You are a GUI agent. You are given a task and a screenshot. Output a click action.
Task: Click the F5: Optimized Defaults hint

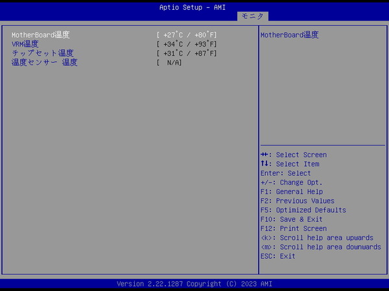click(x=303, y=210)
